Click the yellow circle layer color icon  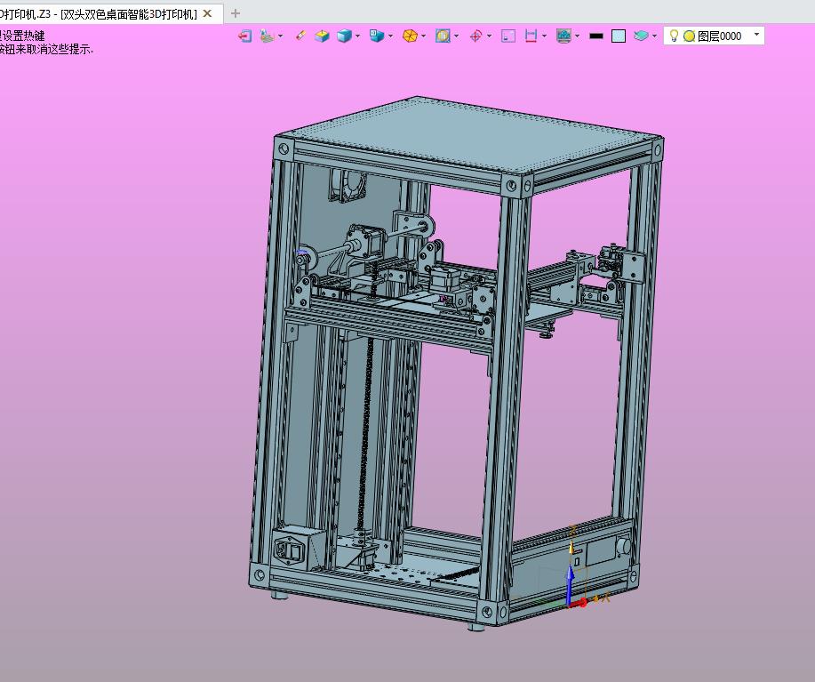[x=689, y=36]
